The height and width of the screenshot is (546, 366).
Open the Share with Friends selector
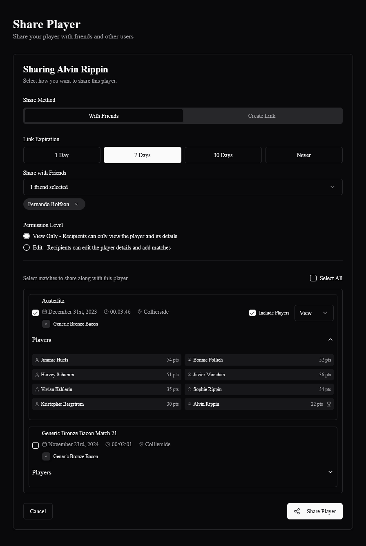(x=183, y=187)
